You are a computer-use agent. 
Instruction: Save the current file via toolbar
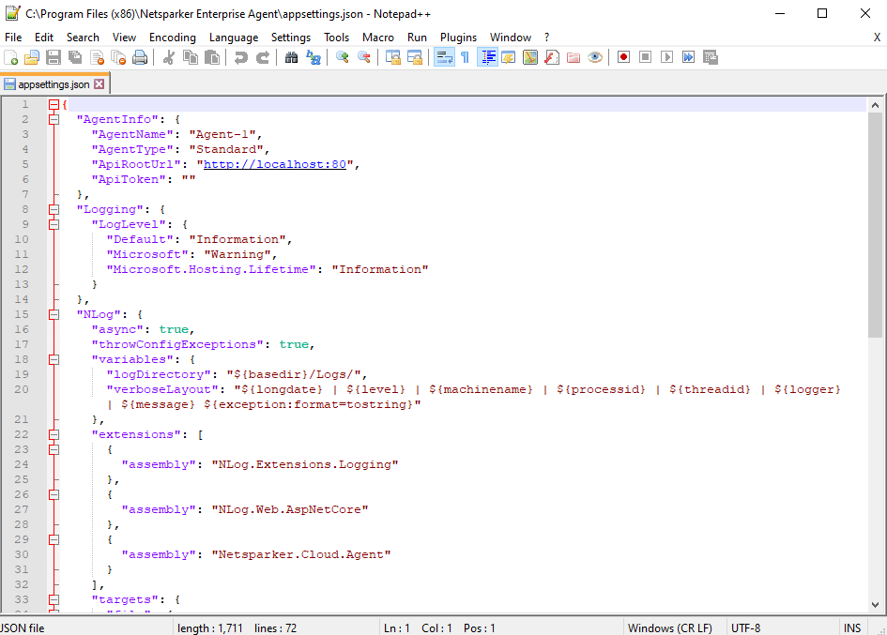tap(54, 57)
